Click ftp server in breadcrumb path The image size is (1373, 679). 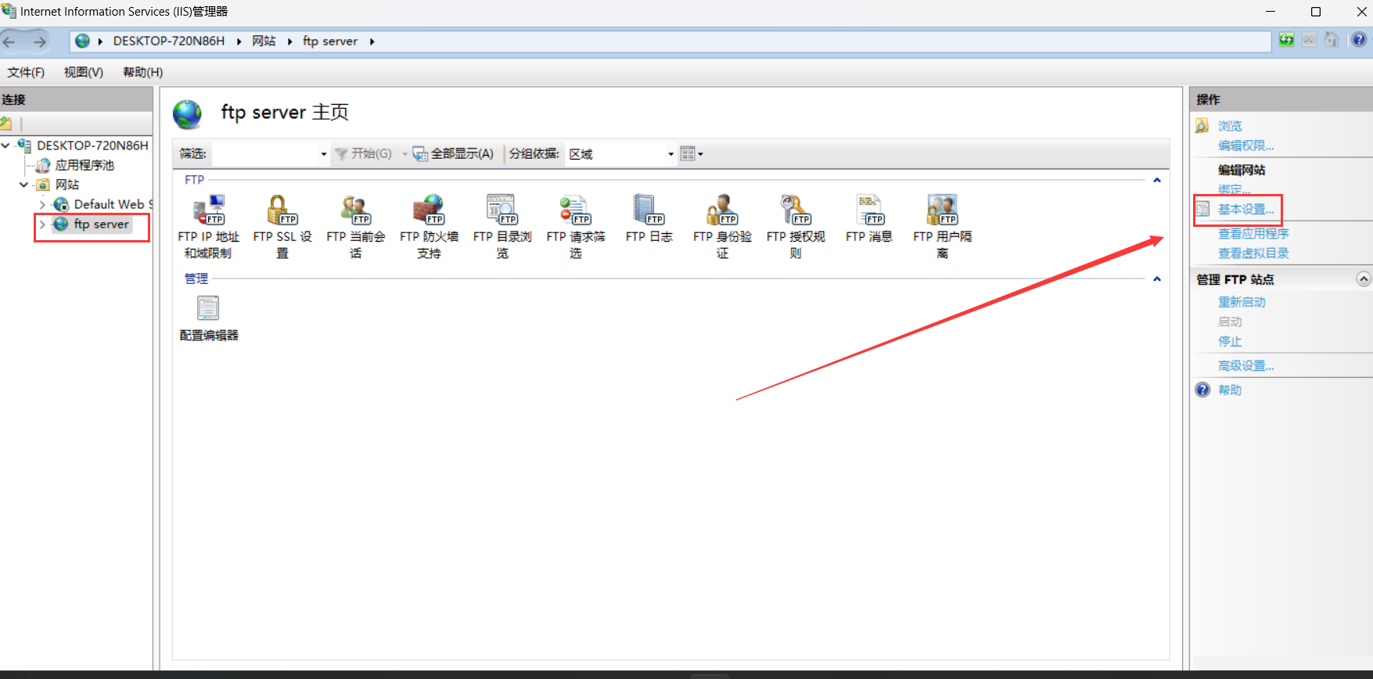[x=330, y=41]
